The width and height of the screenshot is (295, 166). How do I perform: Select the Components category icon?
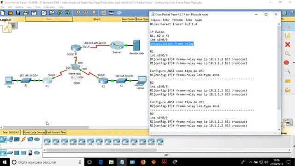click(17, 139)
